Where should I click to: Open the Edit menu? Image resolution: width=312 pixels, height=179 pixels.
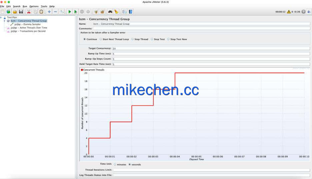click(9, 6)
